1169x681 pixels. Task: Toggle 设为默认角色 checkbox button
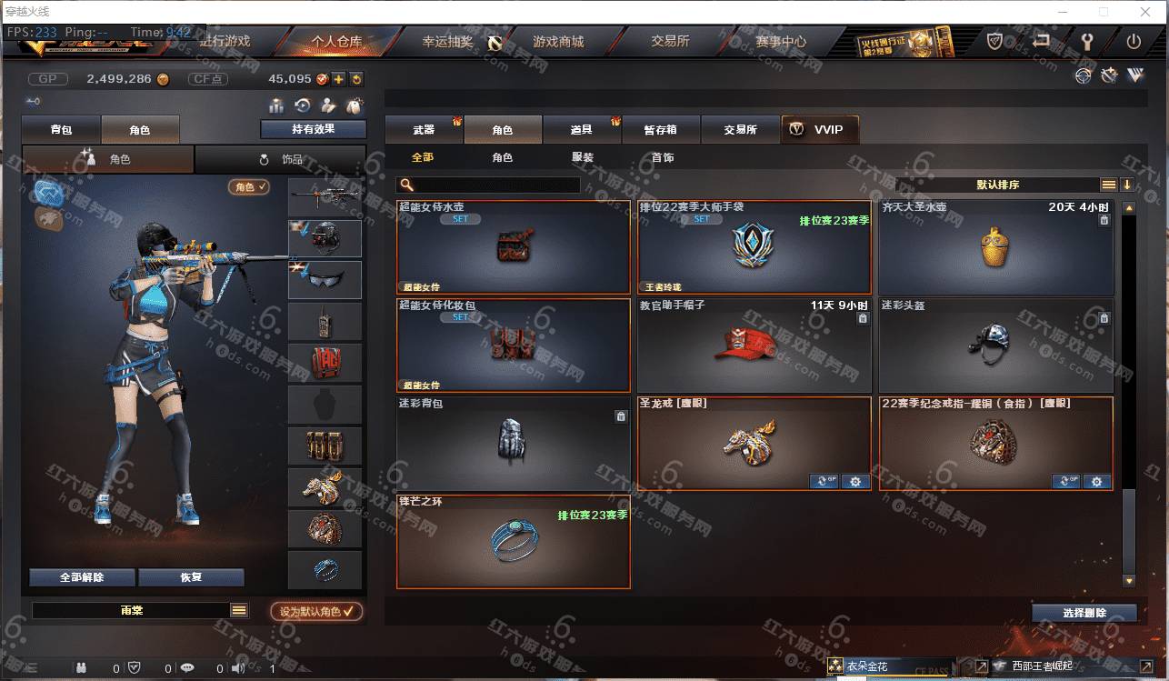(316, 611)
